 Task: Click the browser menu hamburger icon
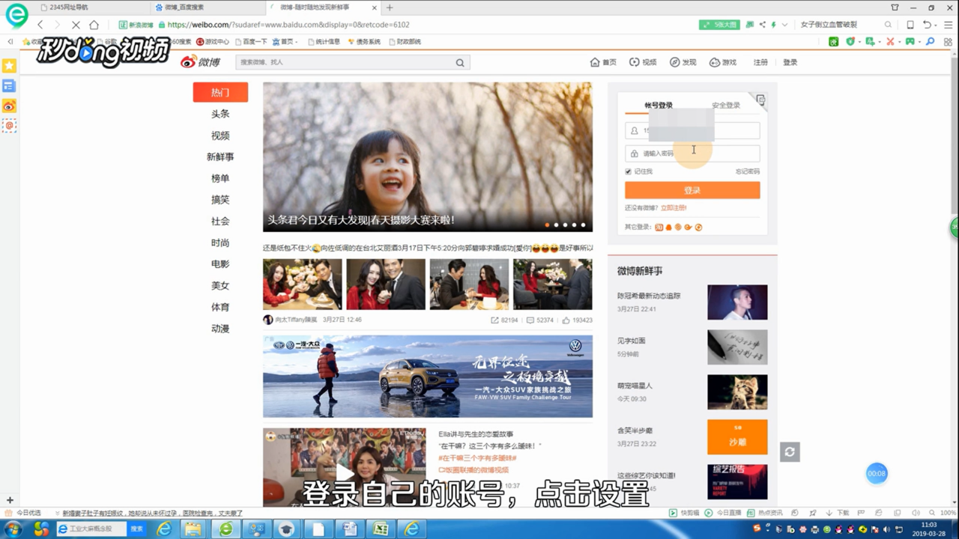tap(948, 25)
